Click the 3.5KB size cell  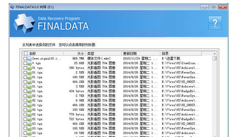(x=80, y=87)
